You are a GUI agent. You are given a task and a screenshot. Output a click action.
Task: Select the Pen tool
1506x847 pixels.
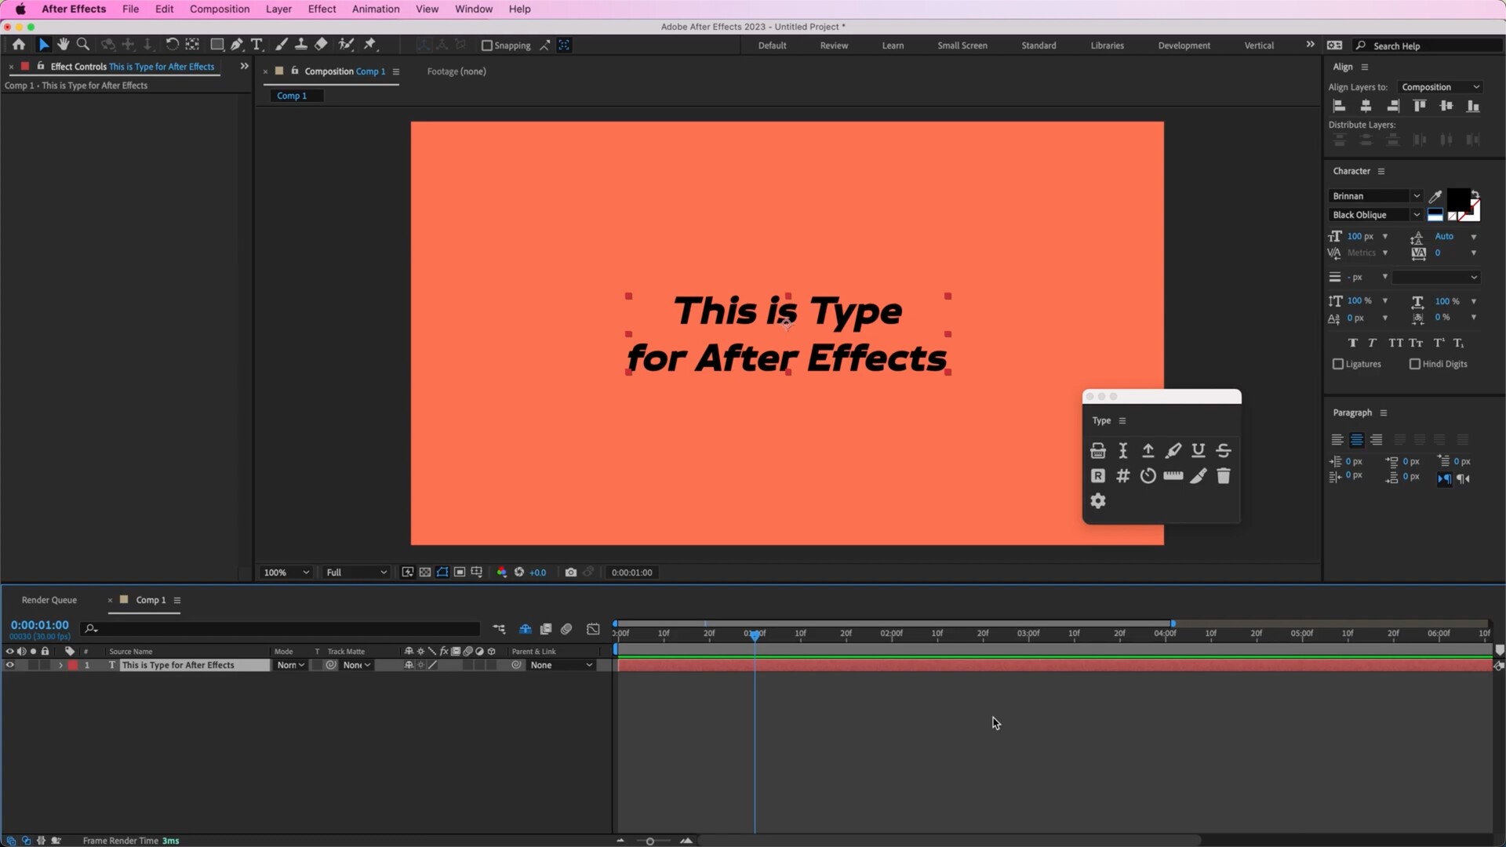point(237,45)
